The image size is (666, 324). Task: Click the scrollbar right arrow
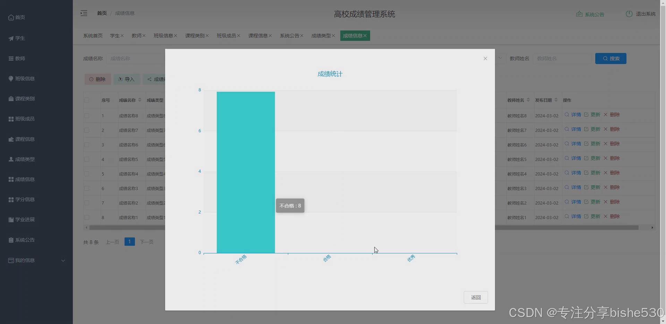point(652,227)
